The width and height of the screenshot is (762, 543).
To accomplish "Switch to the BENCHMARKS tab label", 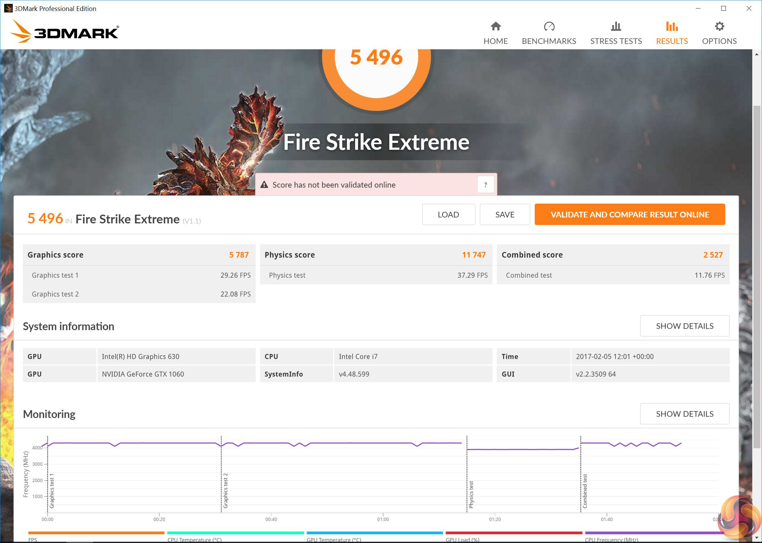I will click(549, 41).
